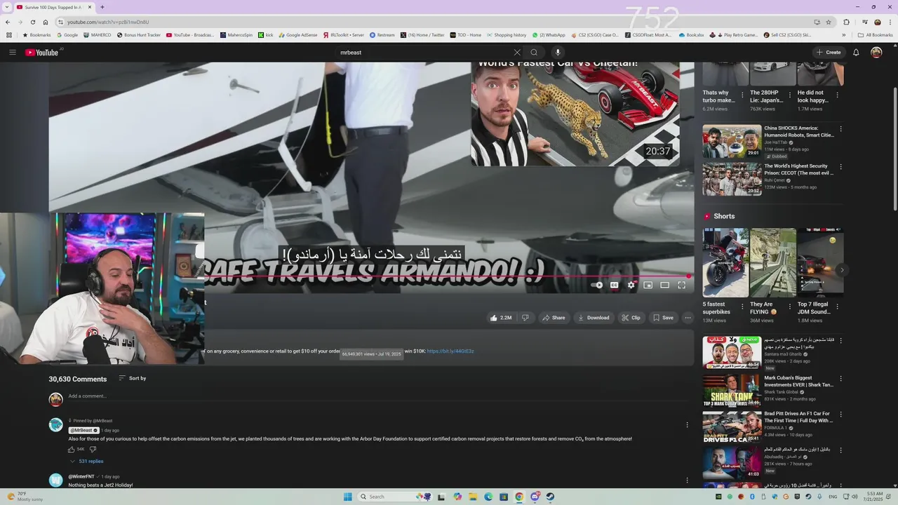
Task: Like the pinned MrBeast comment
Action: click(72, 450)
